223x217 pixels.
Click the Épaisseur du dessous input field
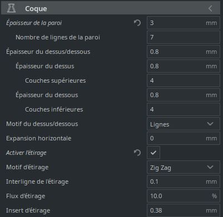[184, 95]
